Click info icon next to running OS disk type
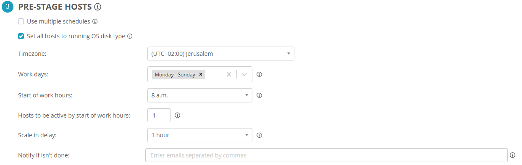 pos(130,36)
